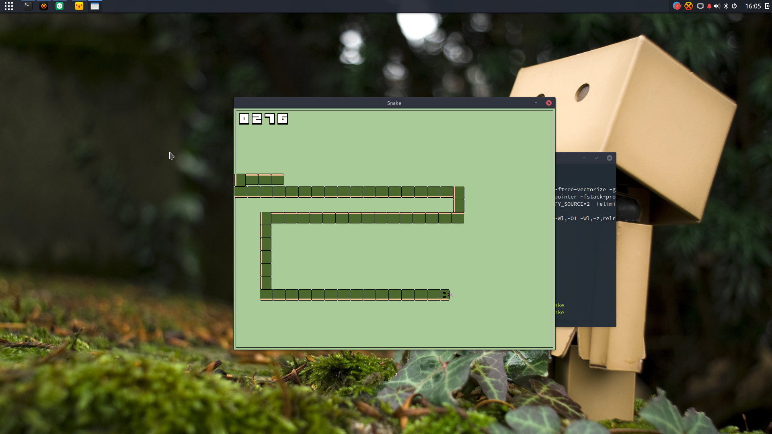Close the terminal window behind Snake
This screenshot has height=434, width=772.
click(x=610, y=158)
